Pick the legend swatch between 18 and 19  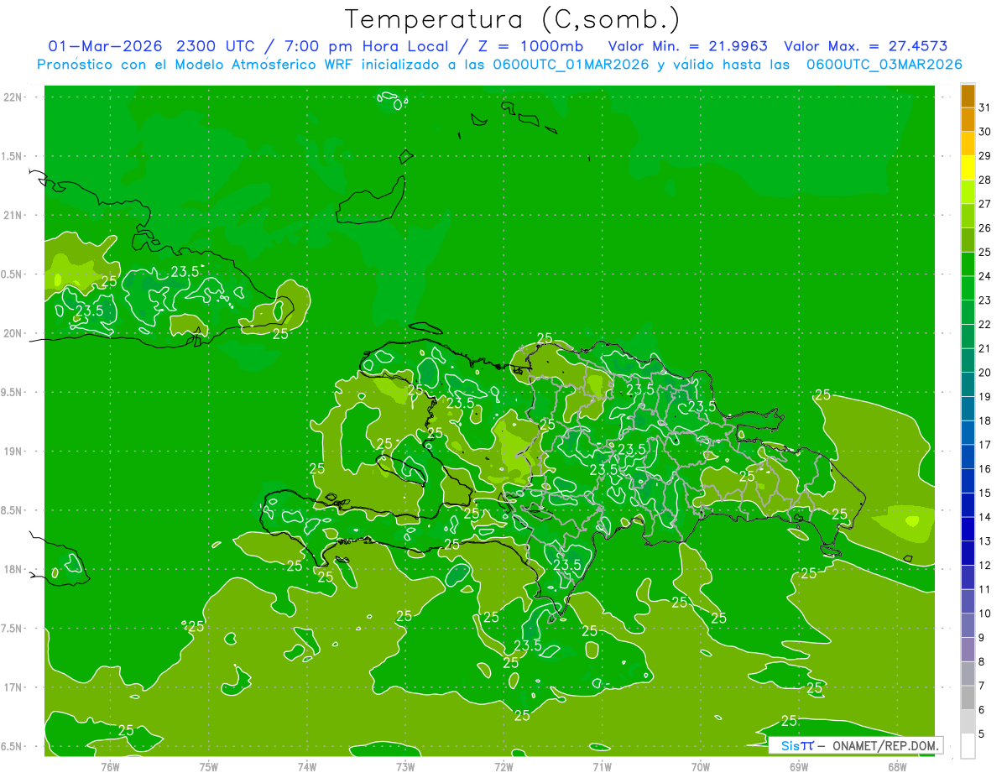click(968, 409)
